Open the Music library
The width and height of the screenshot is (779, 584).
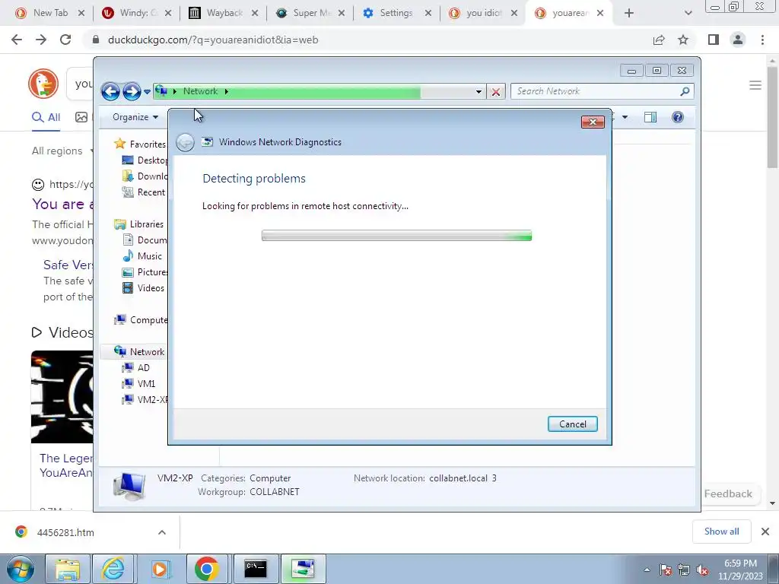pos(142,255)
